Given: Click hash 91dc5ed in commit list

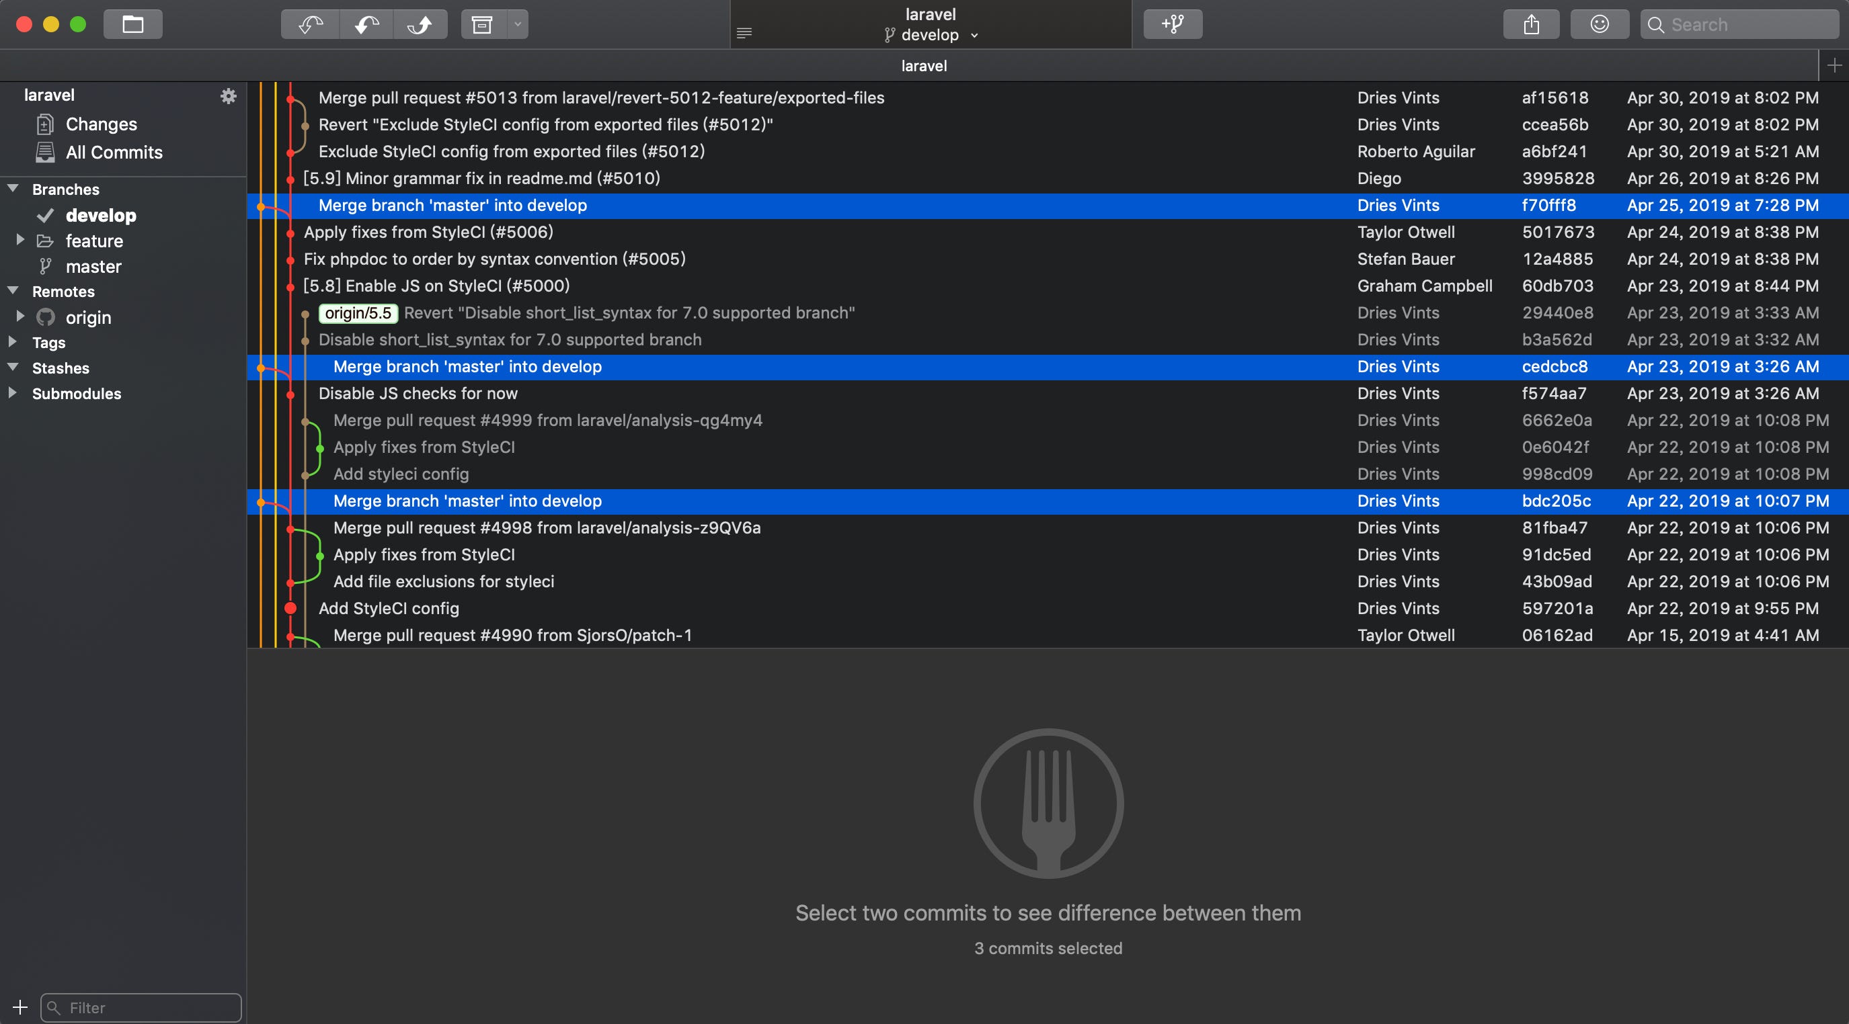Looking at the screenshot, I should pos(1556,555).
